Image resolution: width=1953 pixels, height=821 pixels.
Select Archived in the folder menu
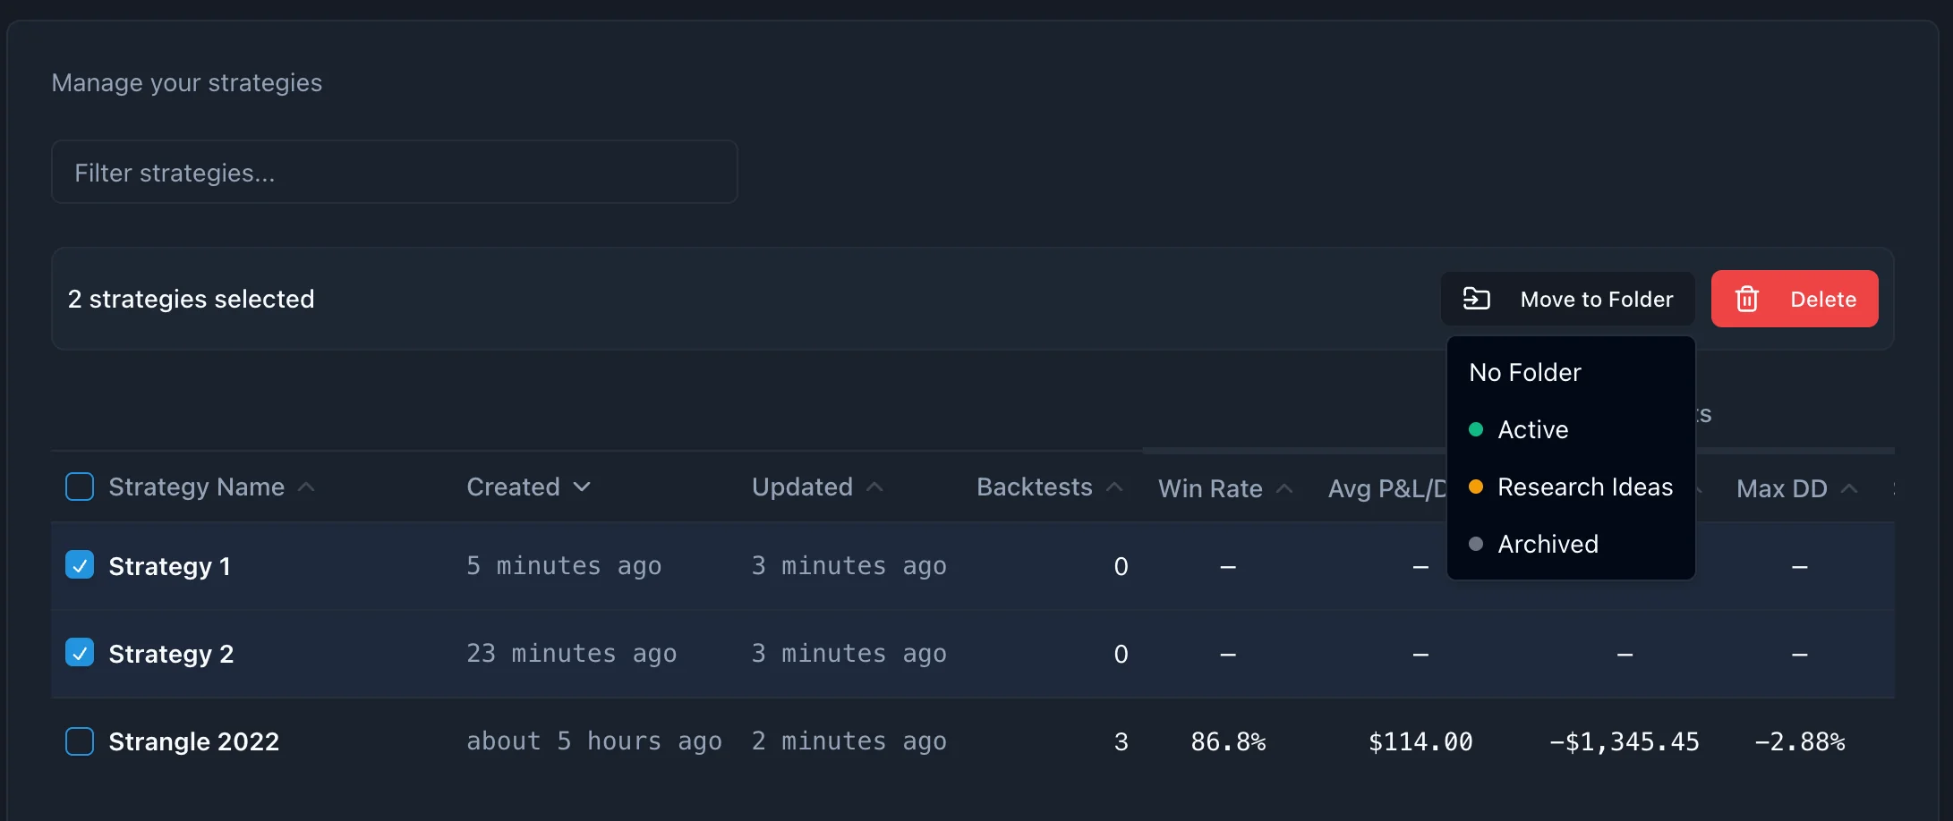(x=1548, y=545)
